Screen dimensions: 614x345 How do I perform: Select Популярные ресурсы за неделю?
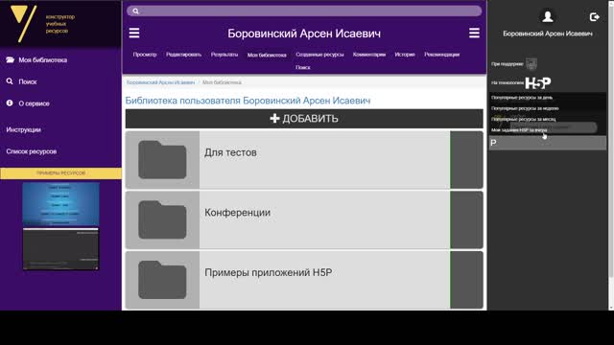pos(525,108)
